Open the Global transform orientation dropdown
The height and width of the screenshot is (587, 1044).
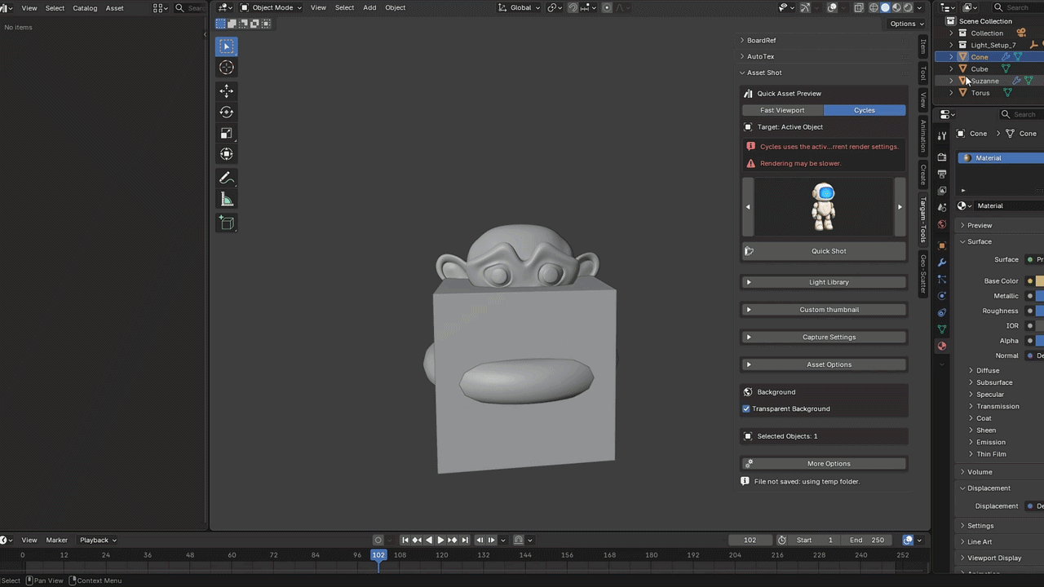(x=519, y=7)
